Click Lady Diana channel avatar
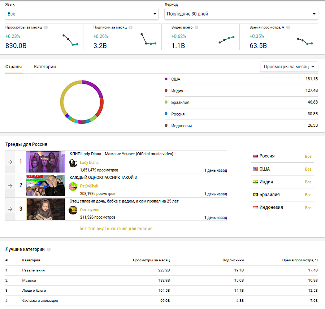The height and width of the screenshot is (309, 325). pos(73,163)
